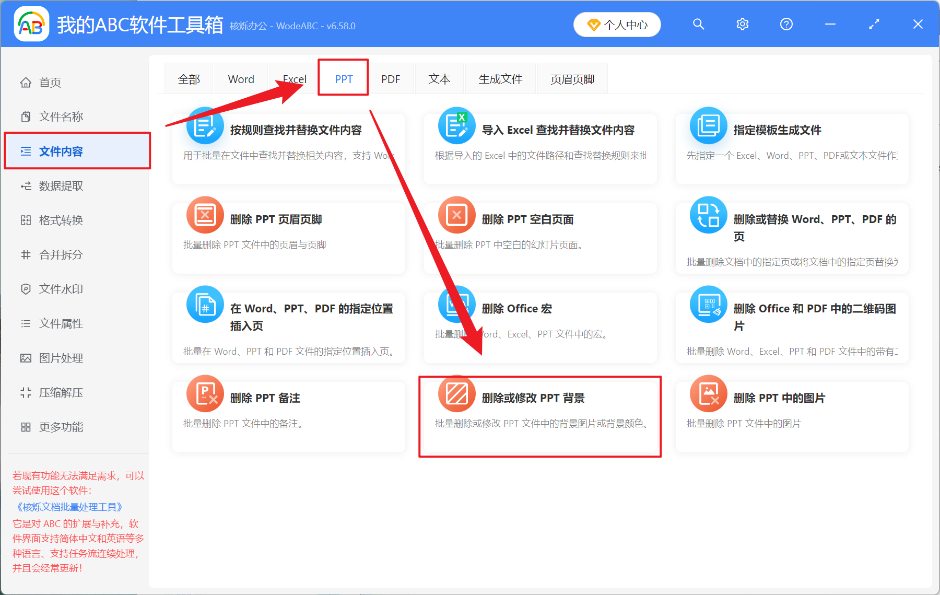The width and height of the screenshot is (940, 595).
Task: Click the 删除 PPT 中的图片 icon
Action: click(708, 393)
